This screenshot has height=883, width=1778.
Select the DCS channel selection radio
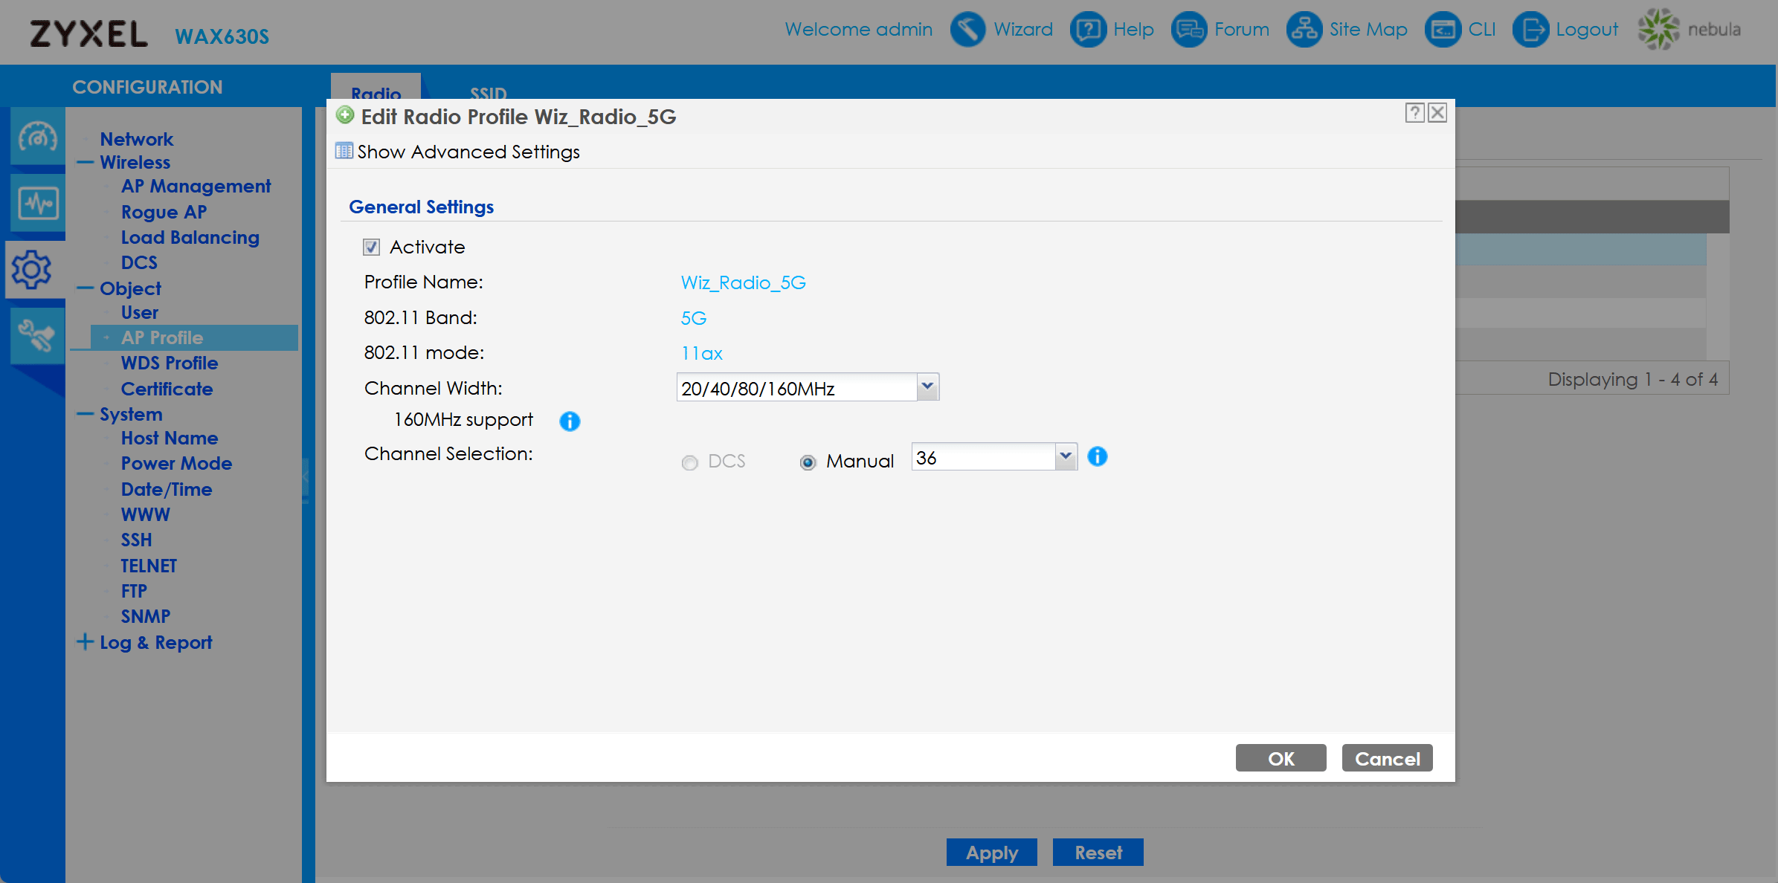click(x=690, y=462)
